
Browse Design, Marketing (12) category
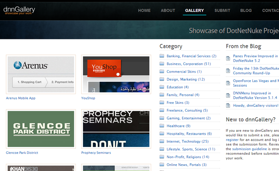point(186,80)
